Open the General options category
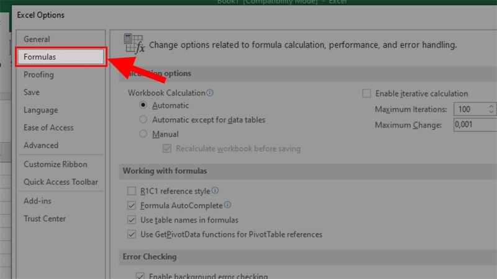The image size is (497, 279). 37,39
